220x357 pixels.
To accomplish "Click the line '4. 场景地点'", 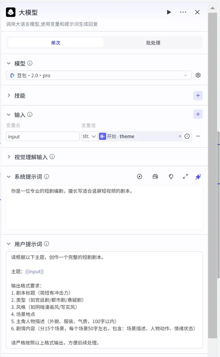I will coord(23,314).
